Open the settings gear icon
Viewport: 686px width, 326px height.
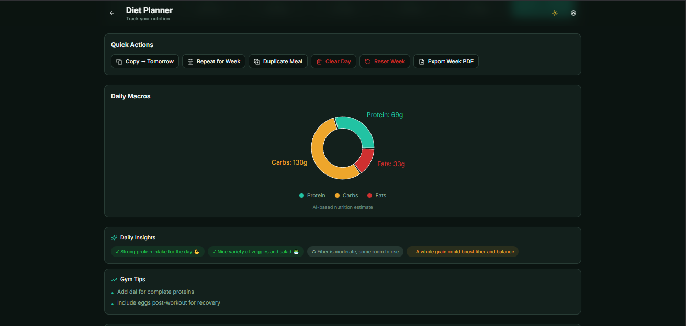[573, 13]
